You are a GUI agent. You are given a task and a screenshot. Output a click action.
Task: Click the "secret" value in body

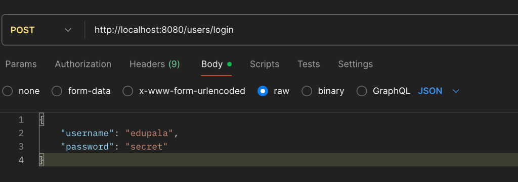[146, 146]
